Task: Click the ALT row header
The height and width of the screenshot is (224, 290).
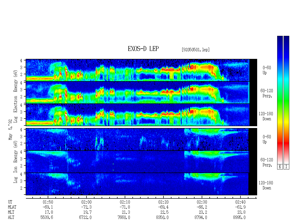Action: click(11, 218)
